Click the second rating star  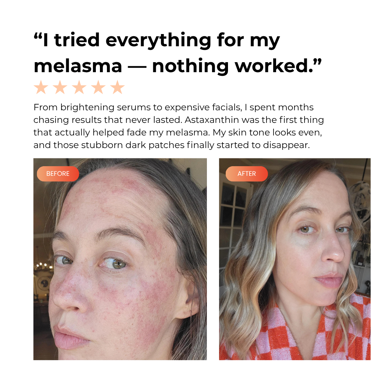click(60, 87)
